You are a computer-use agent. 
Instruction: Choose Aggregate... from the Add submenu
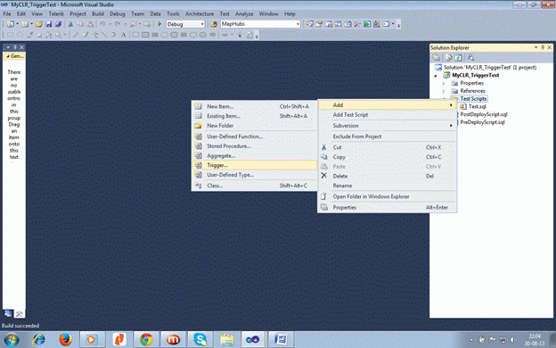pyautogui.click(x=254, y=155)
